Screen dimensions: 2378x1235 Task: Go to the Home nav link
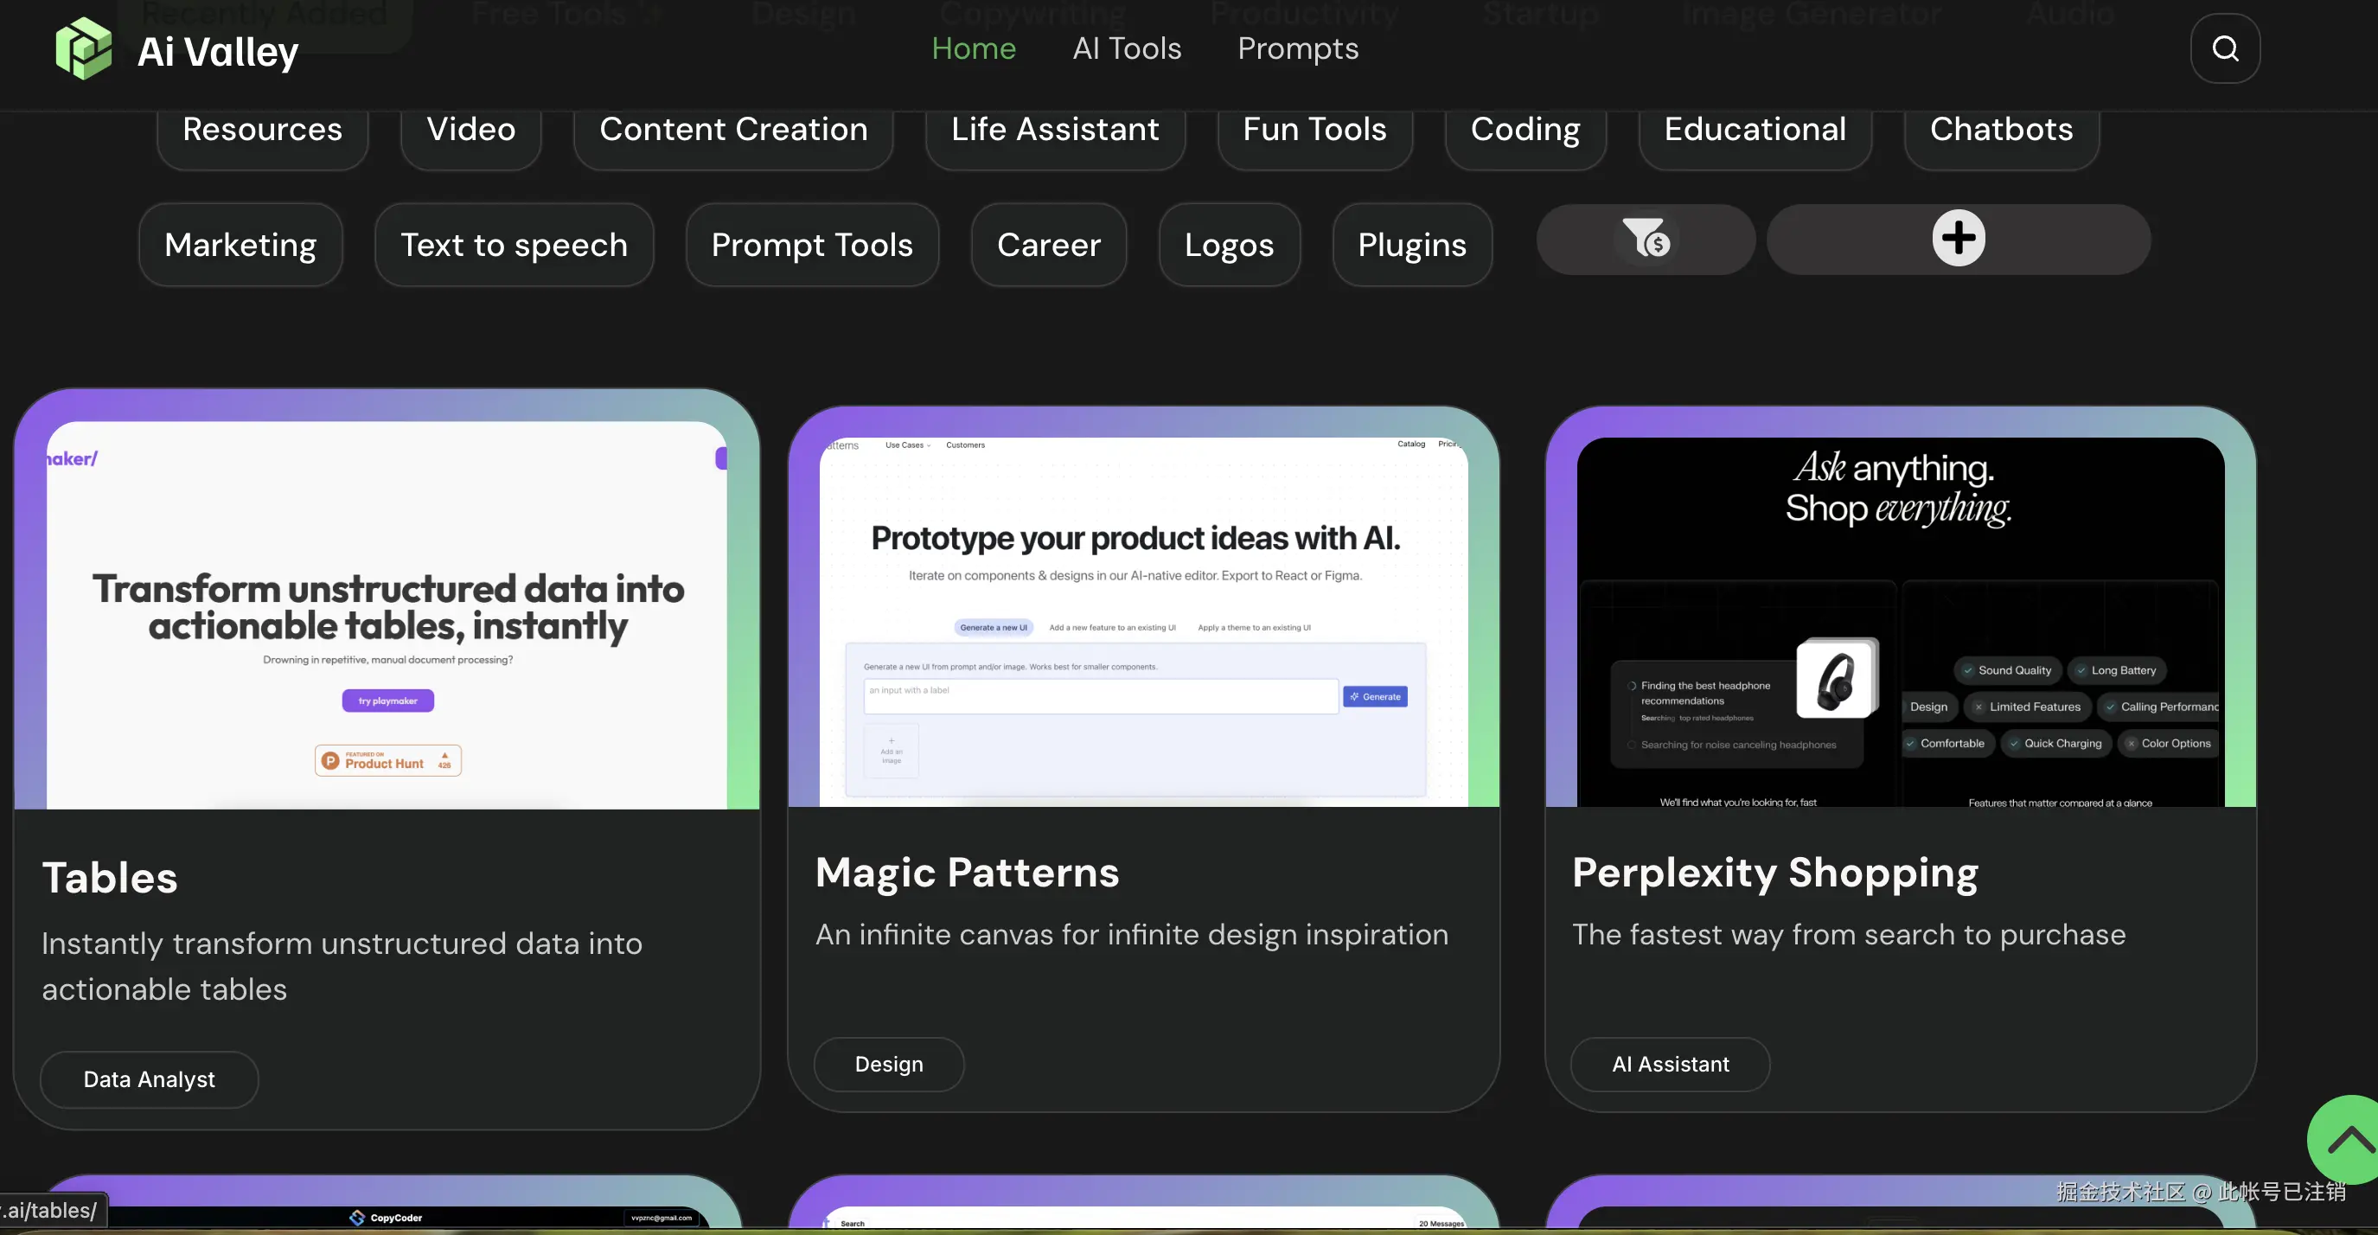[x=973, y=48]
